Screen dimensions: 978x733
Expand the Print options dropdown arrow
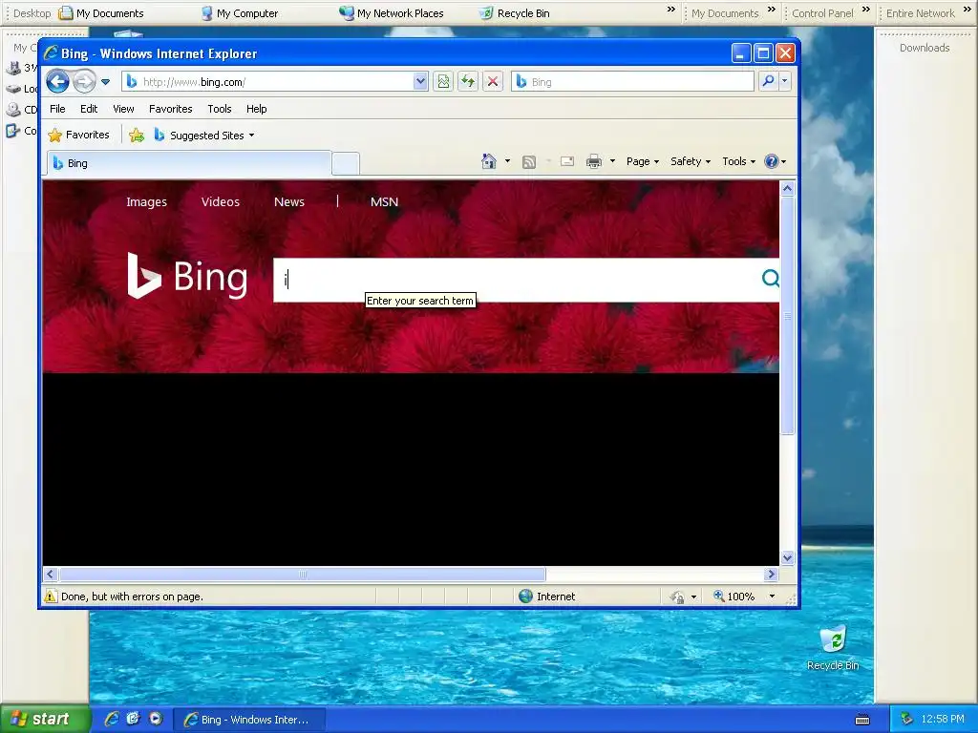coord(612,161)
